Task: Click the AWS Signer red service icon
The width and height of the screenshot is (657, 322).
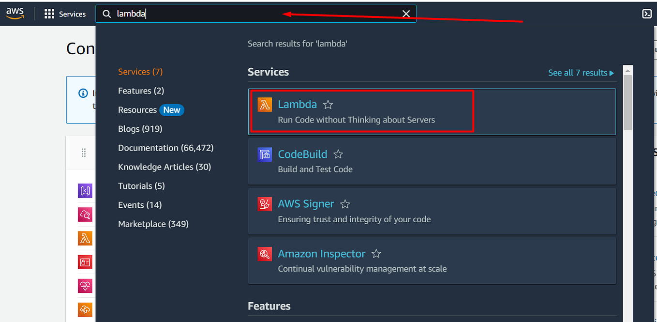Action: [x=265, y=204]
